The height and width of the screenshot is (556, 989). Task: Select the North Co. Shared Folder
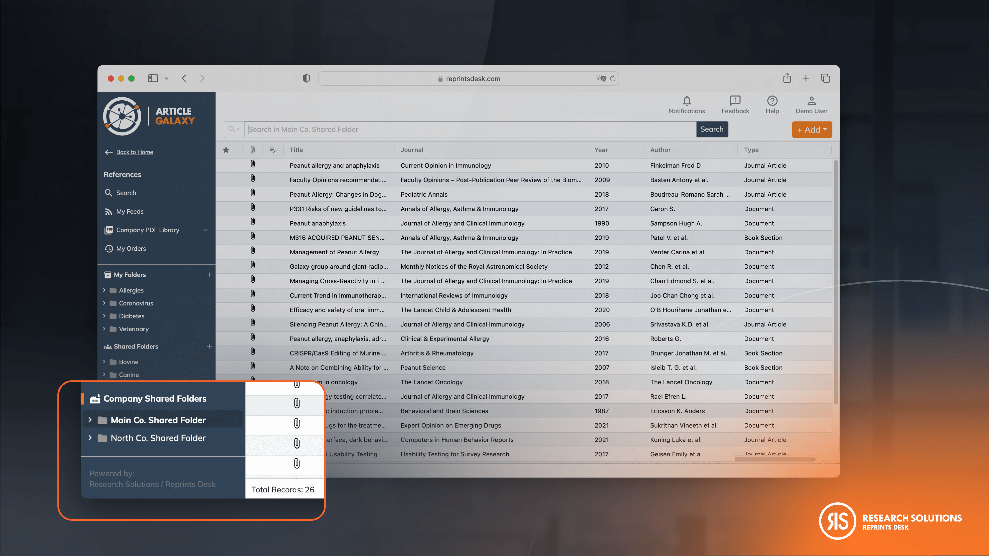(x=158, y=438)
